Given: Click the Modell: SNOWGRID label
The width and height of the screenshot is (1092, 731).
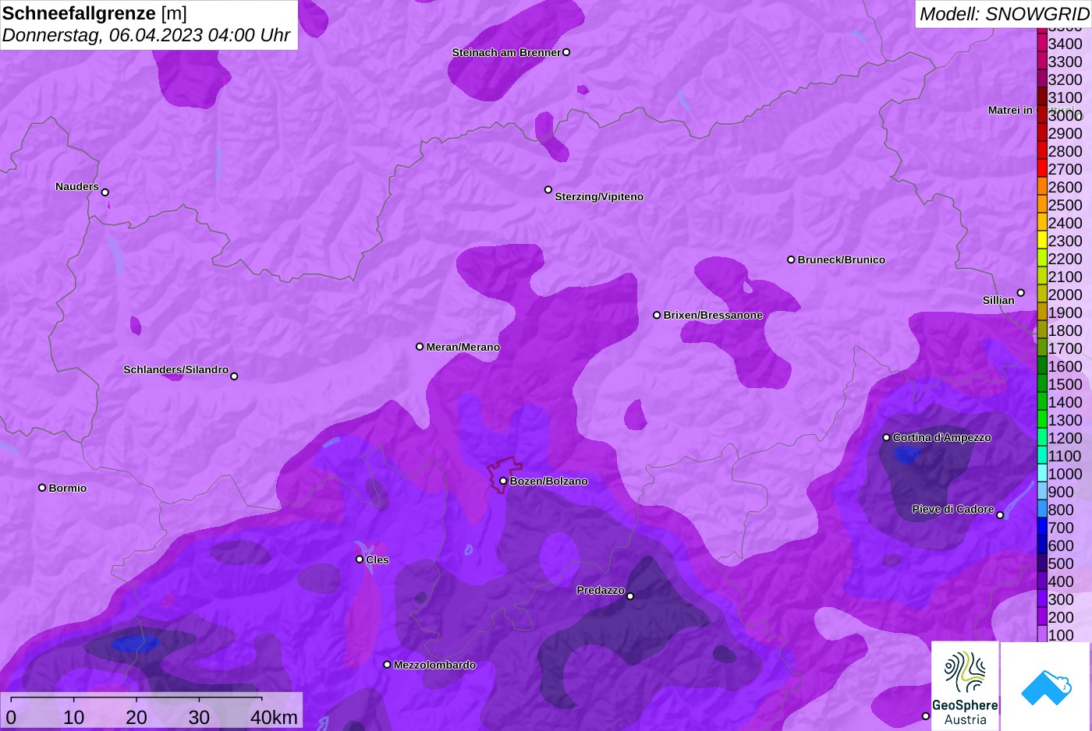Looking at the screenshot, I should [1004, 14].
